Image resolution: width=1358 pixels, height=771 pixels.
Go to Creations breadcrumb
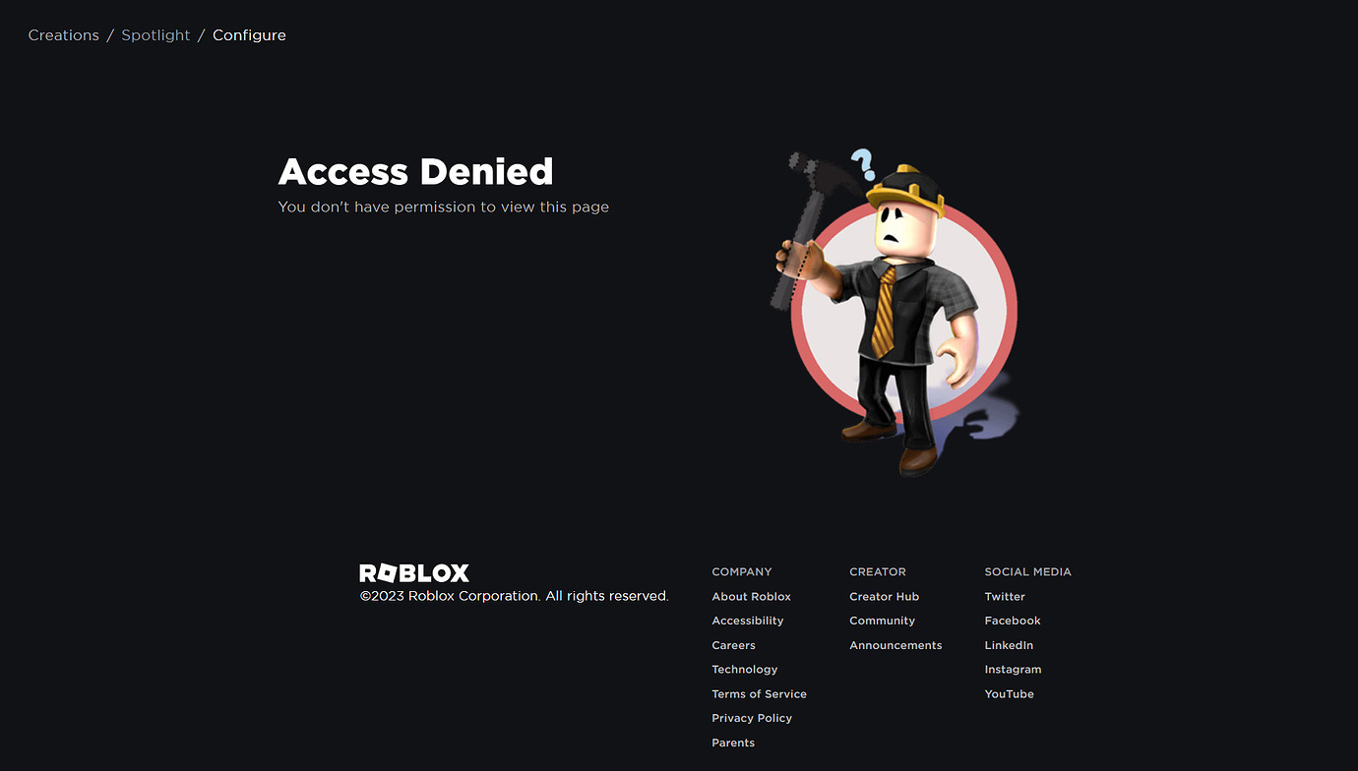click(64, 35)
